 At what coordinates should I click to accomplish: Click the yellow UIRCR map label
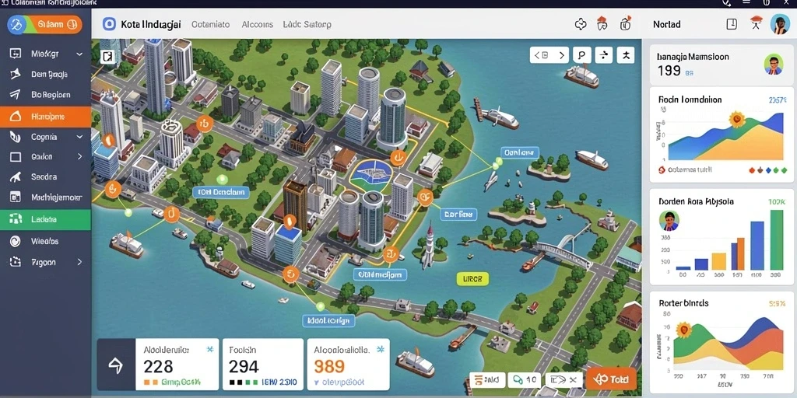[x=472, y=278]
